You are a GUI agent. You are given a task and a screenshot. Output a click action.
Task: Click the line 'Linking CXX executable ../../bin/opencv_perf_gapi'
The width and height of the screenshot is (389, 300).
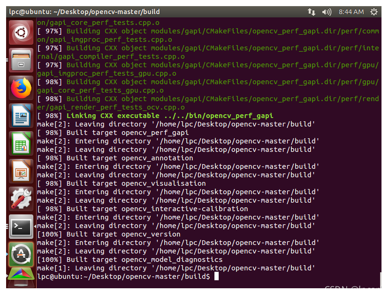click(x=170, y=116)
